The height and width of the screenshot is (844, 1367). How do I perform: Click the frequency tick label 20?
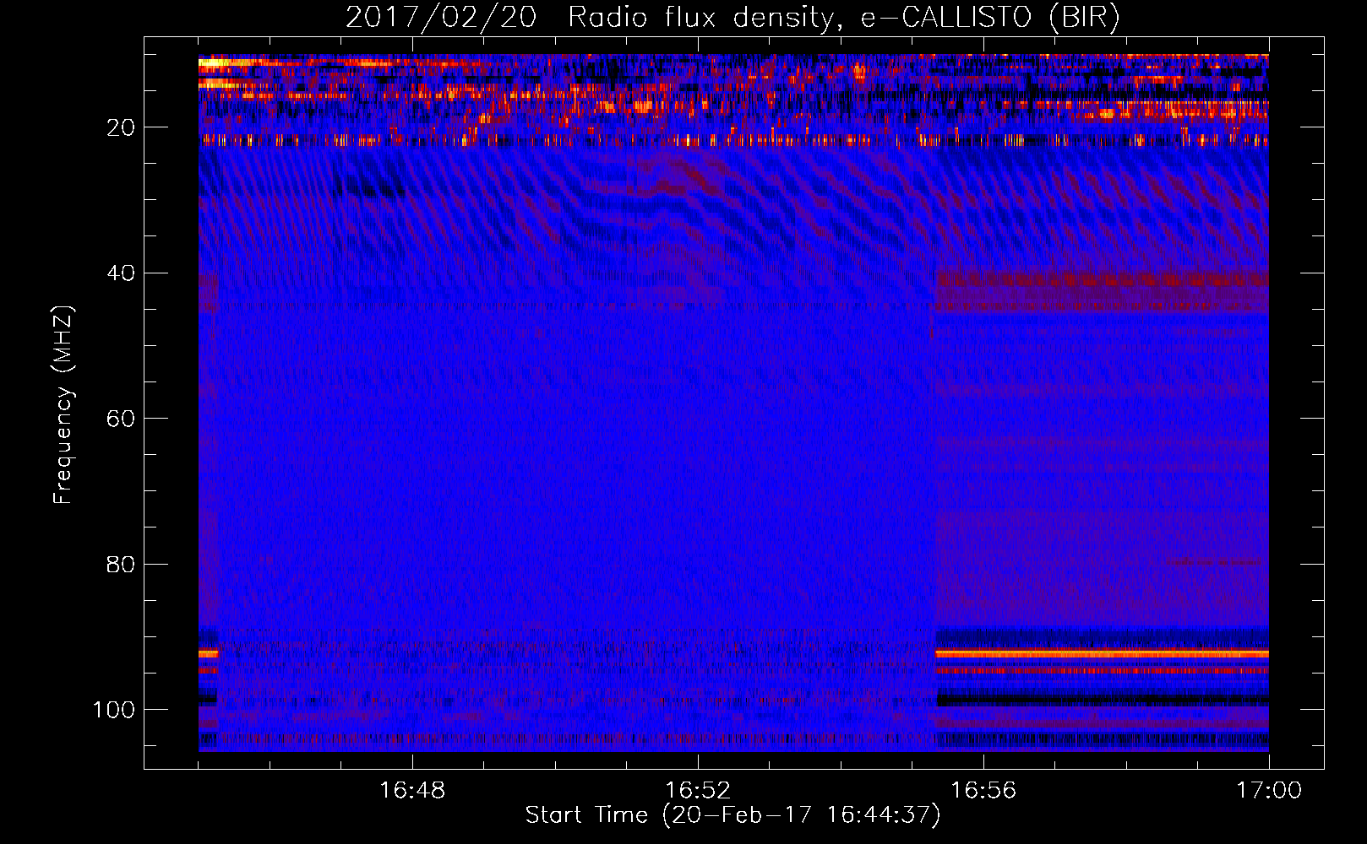pos(121,127)
